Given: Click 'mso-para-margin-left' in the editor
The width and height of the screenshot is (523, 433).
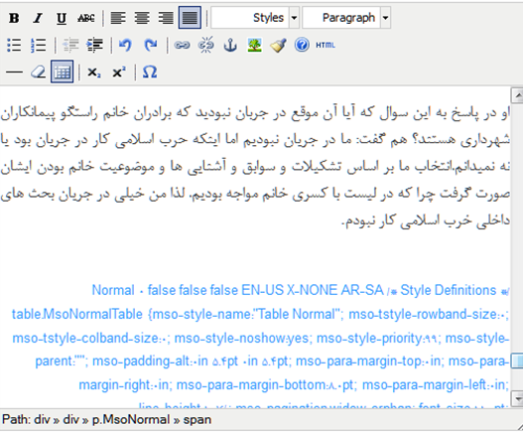Looking at the screenshot, I should [424, 385].
